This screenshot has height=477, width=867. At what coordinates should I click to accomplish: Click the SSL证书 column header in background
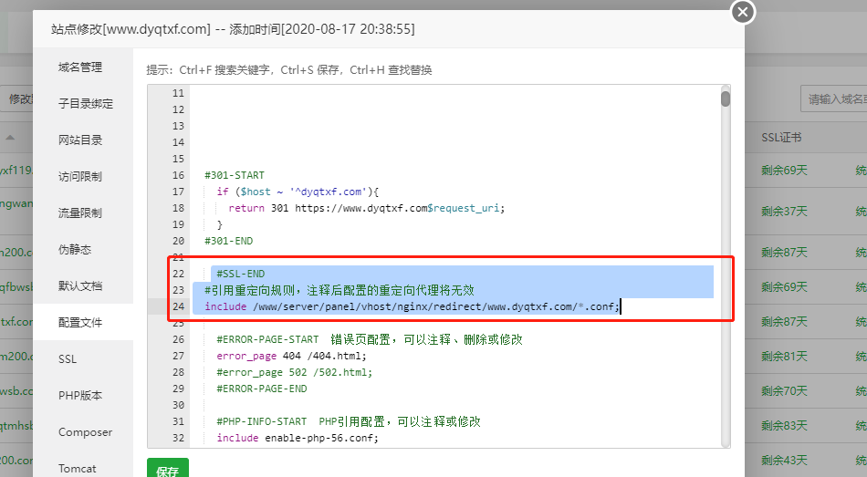point(781,138)
